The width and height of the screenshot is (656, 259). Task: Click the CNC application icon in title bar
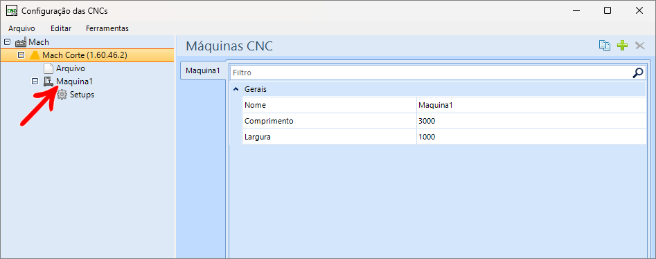(x=12, y=11)
